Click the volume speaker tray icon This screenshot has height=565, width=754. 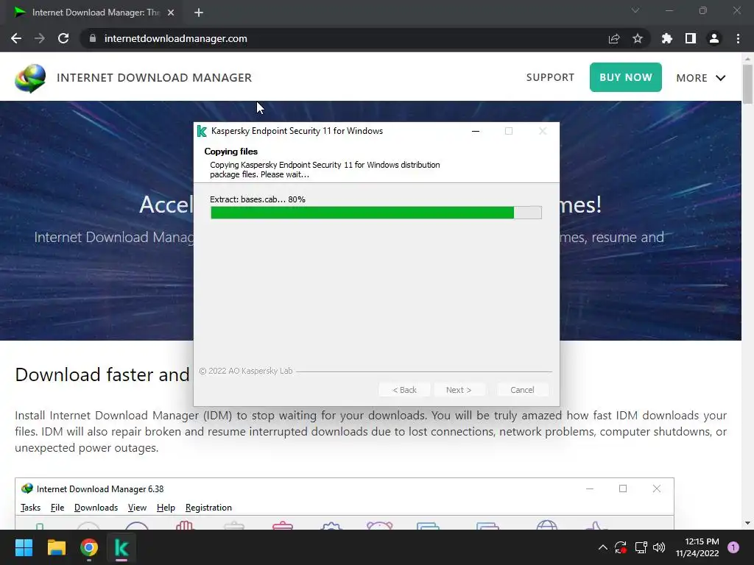pyautogui.click(x=659, y=547)
